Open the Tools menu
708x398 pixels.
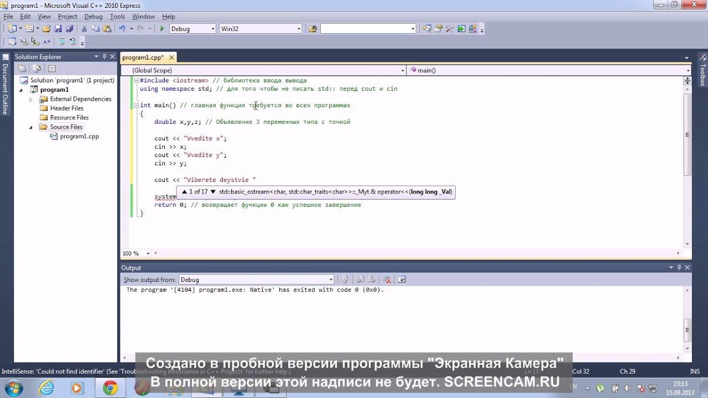(117, 17)
